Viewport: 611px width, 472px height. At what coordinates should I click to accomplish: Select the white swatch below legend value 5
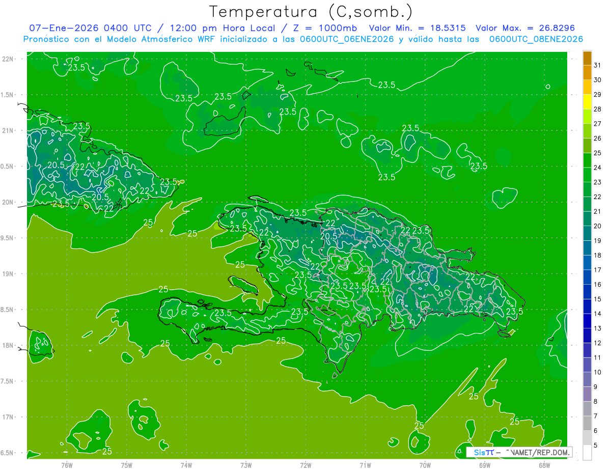pos(587,452)
